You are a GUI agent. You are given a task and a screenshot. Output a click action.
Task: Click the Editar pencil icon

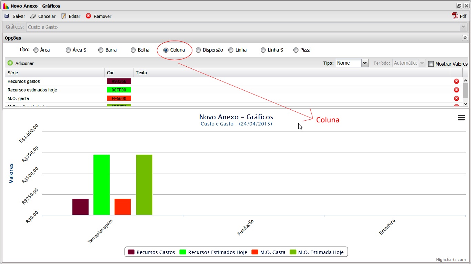63,16
